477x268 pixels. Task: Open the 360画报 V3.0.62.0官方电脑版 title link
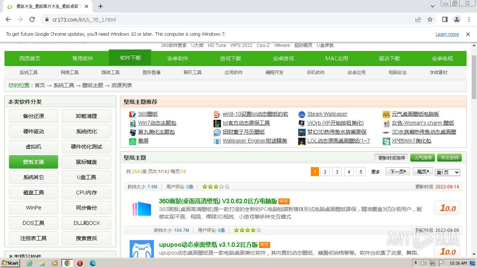click(218, 201)
